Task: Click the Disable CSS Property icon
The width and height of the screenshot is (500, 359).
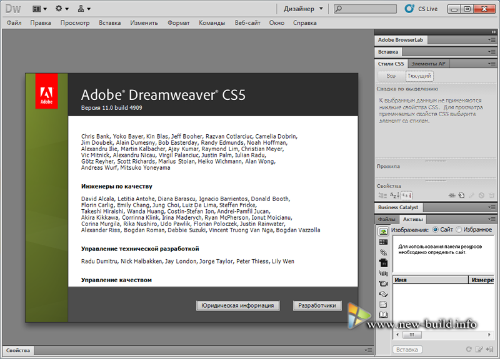Action: tap(481, 195)
